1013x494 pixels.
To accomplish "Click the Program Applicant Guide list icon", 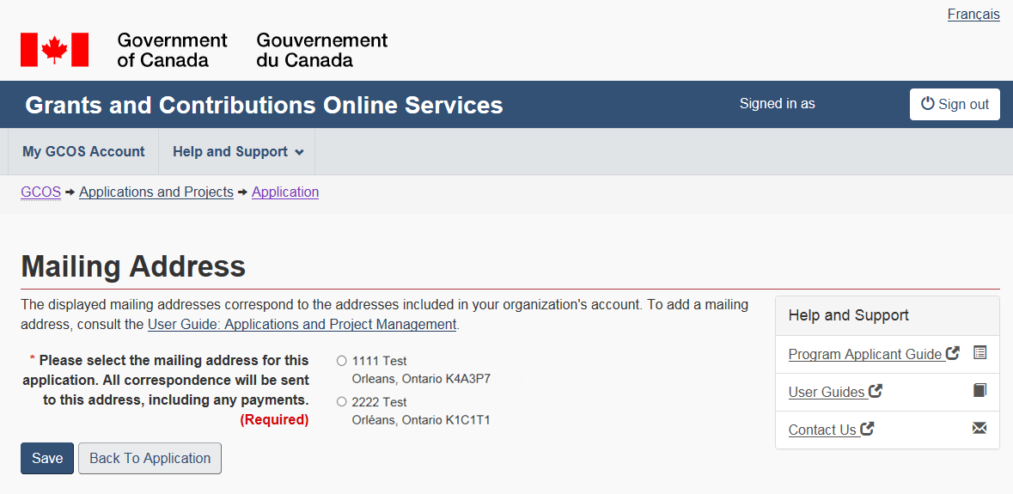I will pos(979,353).
